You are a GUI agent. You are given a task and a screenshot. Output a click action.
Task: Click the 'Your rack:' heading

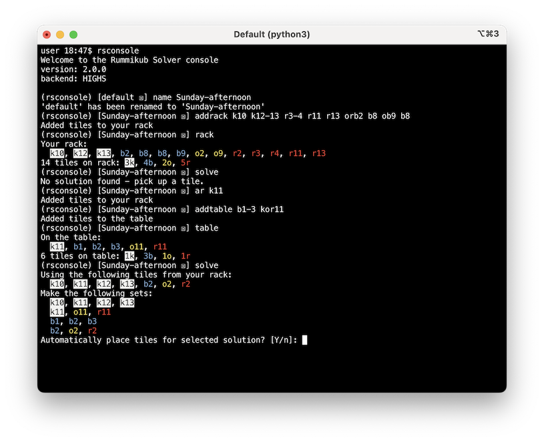(64, 144)
